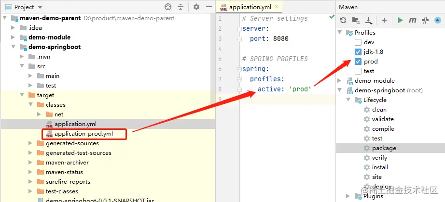Image resolution: width=445 pixels, height=202 pixels.
Task: Click generate sources and update folders icon
Action: (x=356, y=20)
